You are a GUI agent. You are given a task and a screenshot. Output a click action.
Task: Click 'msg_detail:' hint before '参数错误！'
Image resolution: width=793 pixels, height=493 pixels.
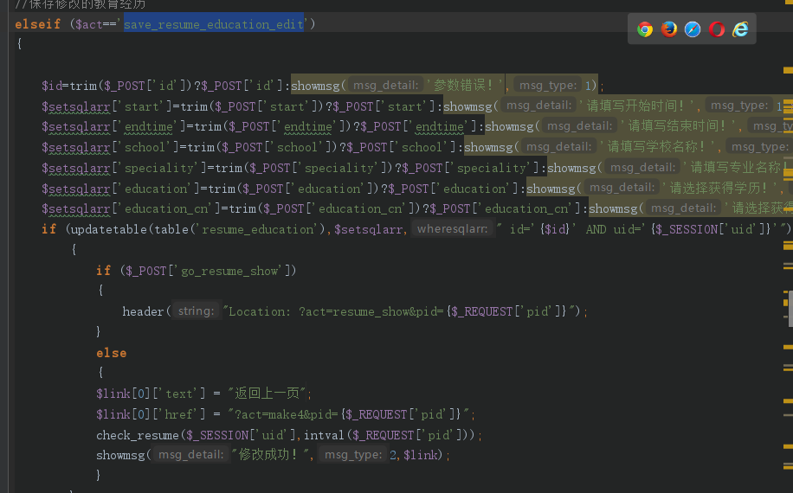coord(386,85)
